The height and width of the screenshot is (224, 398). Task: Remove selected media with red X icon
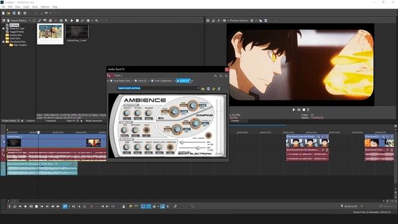click(x=56, y=21)
